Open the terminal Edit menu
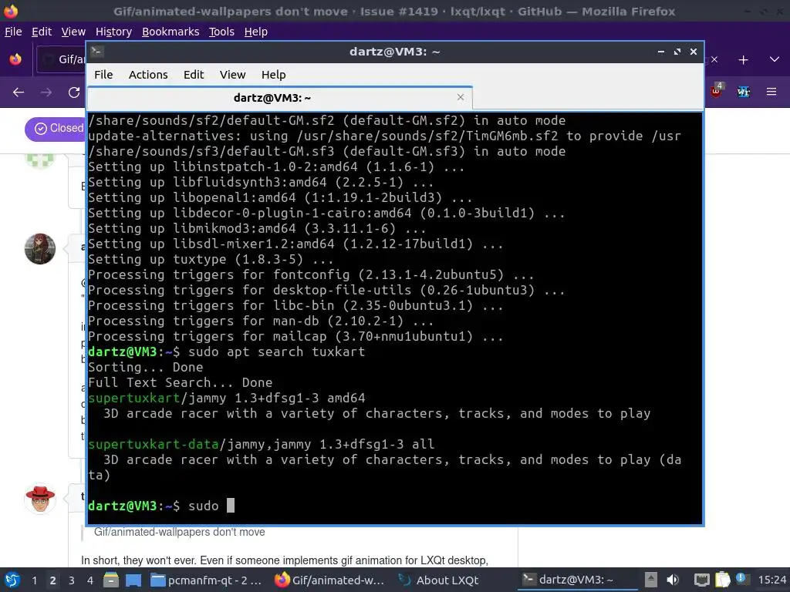 click(194, 75)
